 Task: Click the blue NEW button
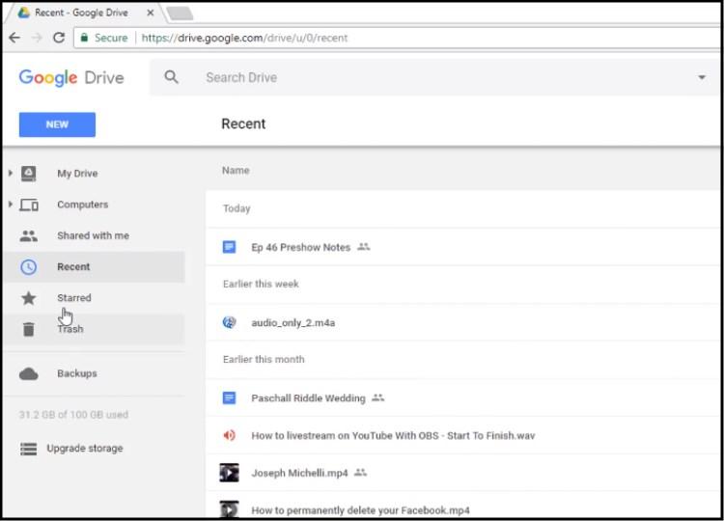[x=57, y=124]
